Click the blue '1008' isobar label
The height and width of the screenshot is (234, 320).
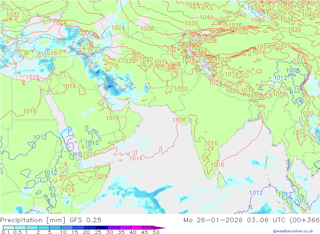point(293,71)
